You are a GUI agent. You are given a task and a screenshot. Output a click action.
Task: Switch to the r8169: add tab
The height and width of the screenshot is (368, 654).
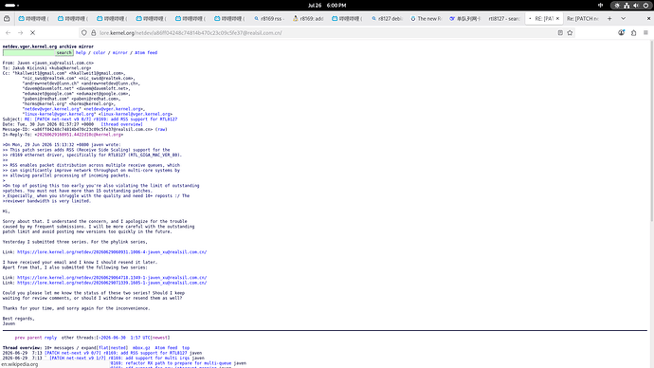coord(308,18)
